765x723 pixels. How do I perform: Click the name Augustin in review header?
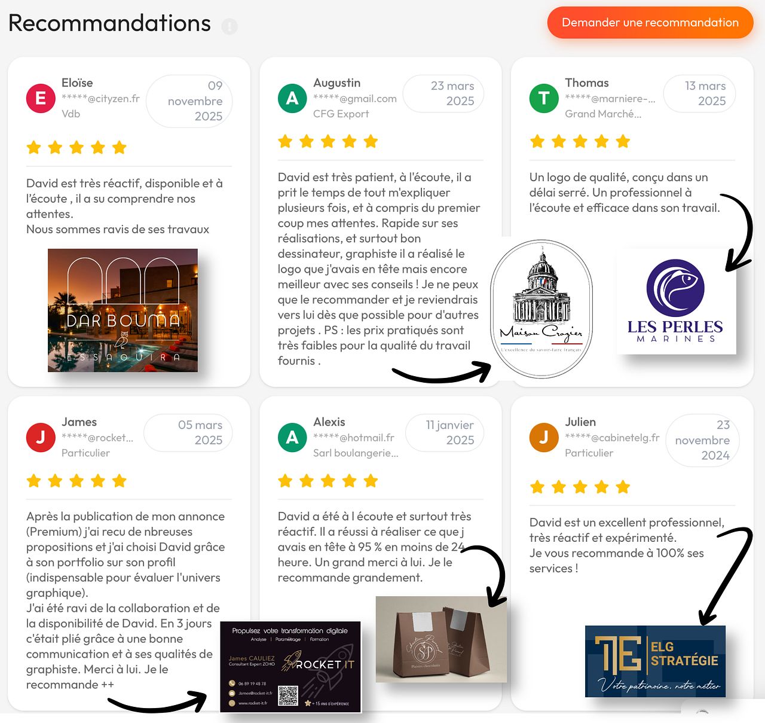coord(337,83)
